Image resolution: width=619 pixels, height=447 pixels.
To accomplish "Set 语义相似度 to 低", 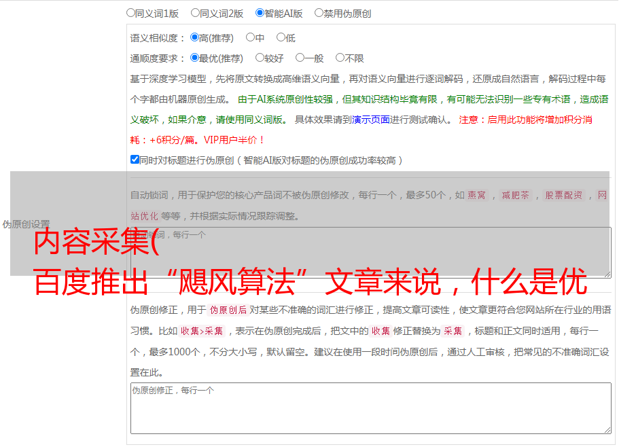I will 281,37.
